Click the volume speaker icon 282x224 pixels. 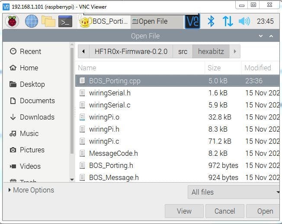coord(244,21)
